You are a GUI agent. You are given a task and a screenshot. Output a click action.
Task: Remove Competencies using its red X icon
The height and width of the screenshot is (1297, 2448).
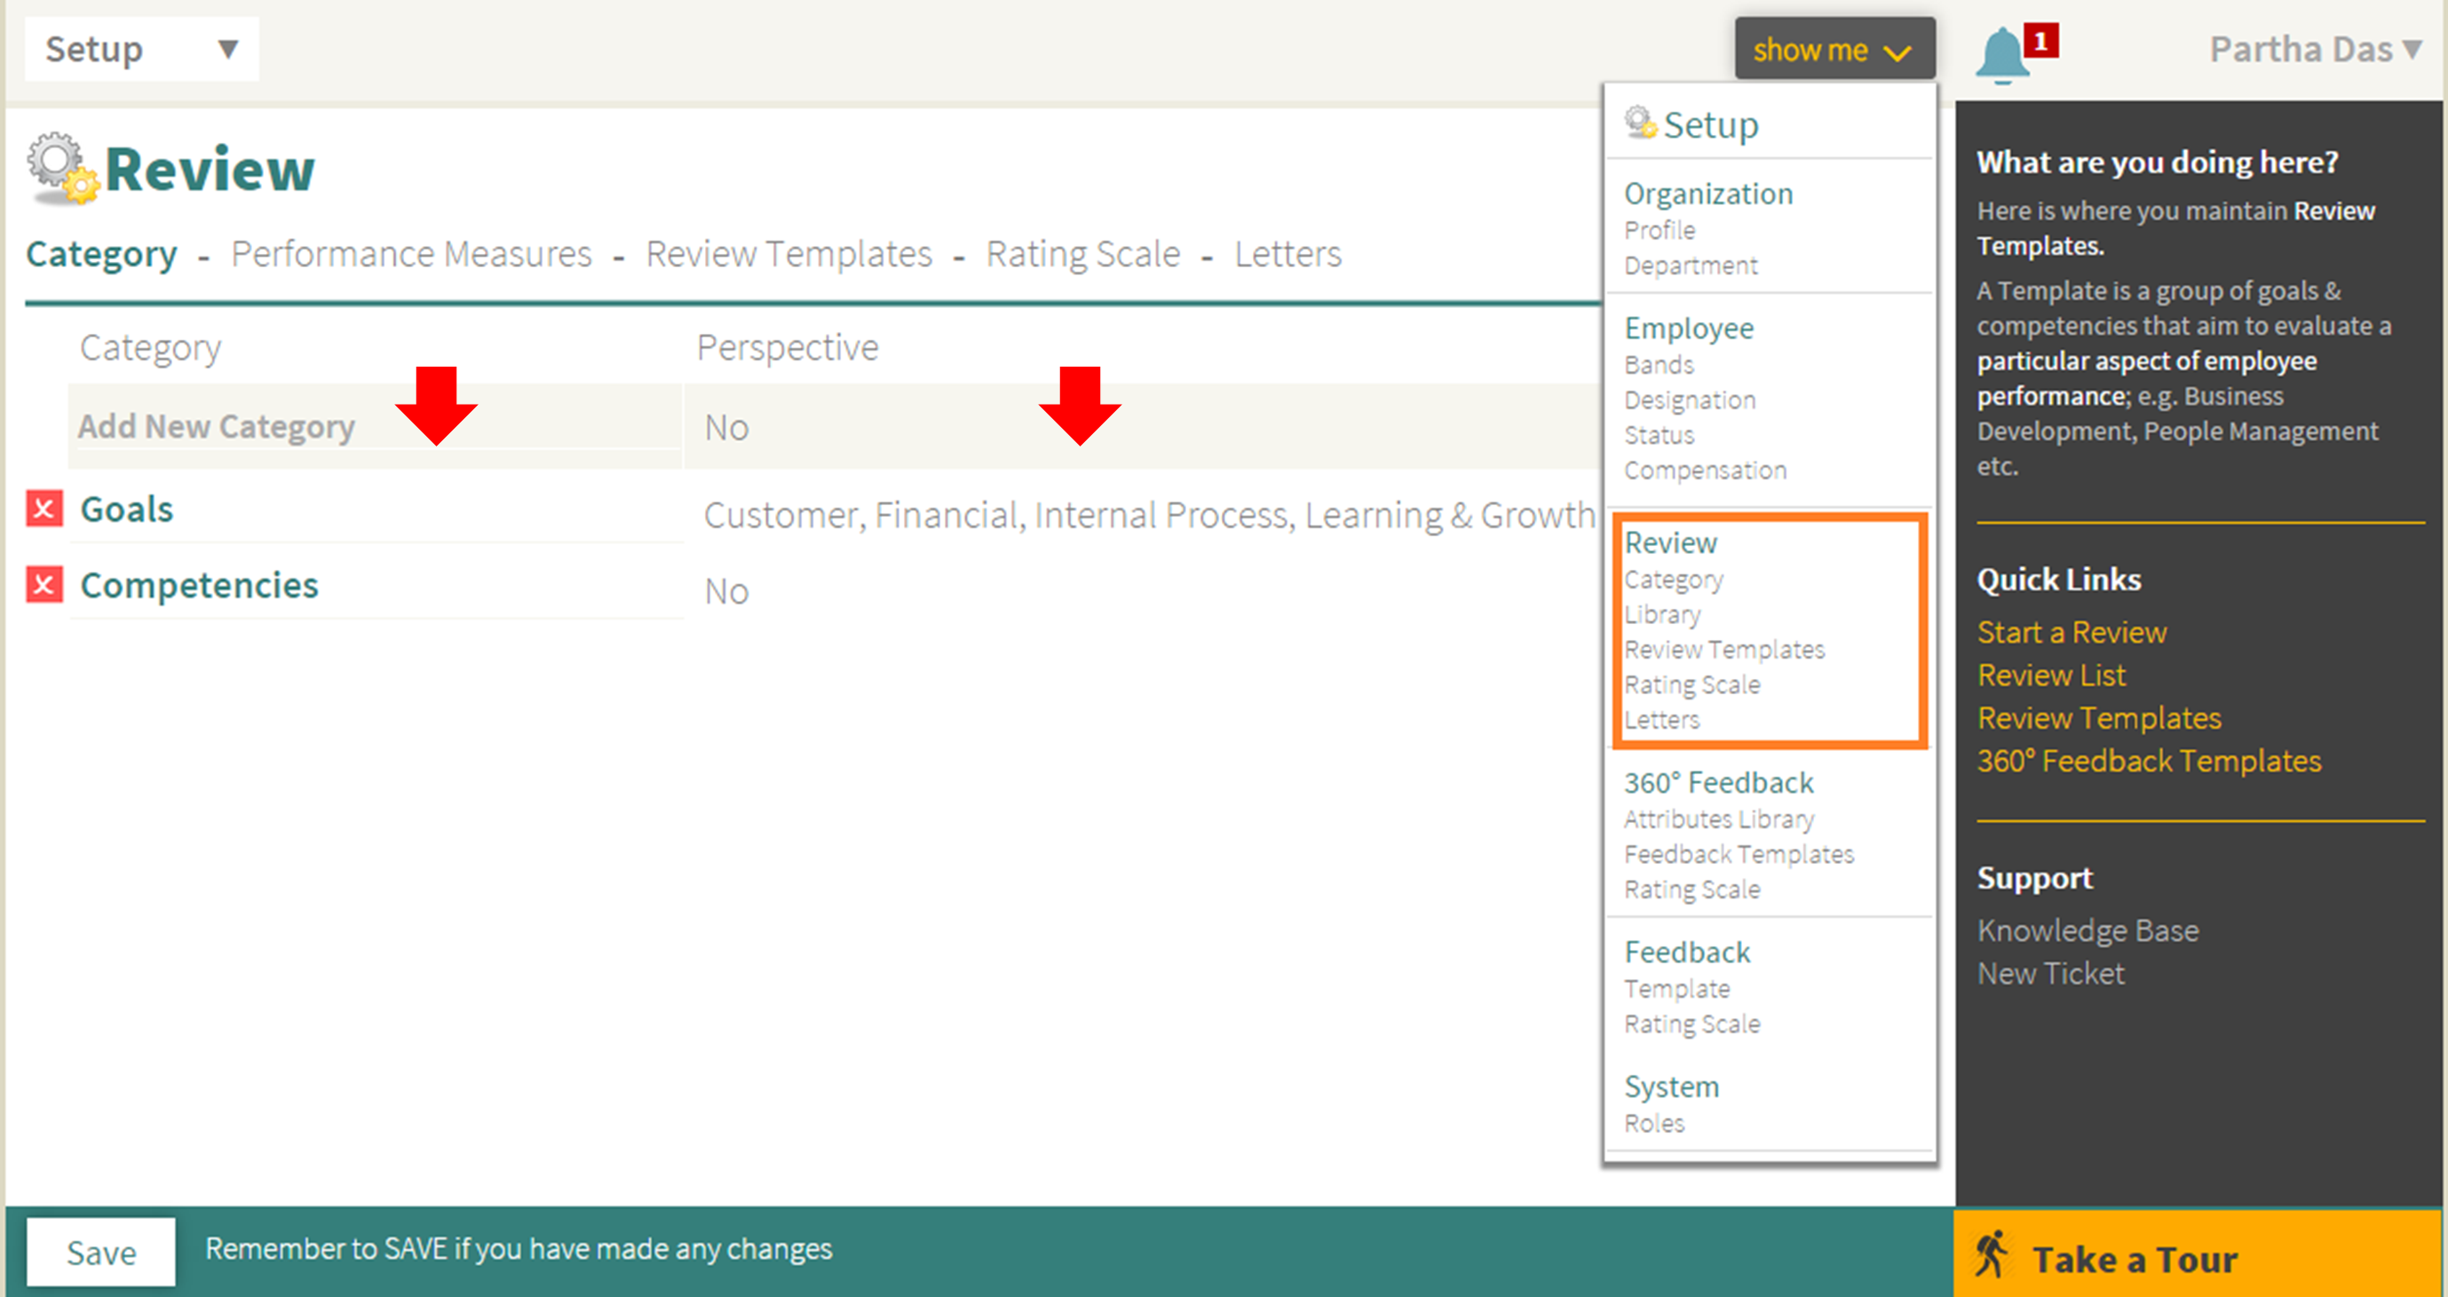point(44,584)
